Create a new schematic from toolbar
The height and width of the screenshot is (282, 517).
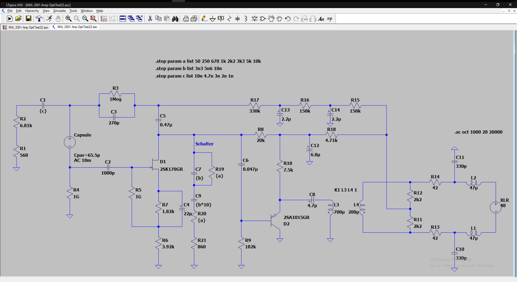click(x=10, y=19)
